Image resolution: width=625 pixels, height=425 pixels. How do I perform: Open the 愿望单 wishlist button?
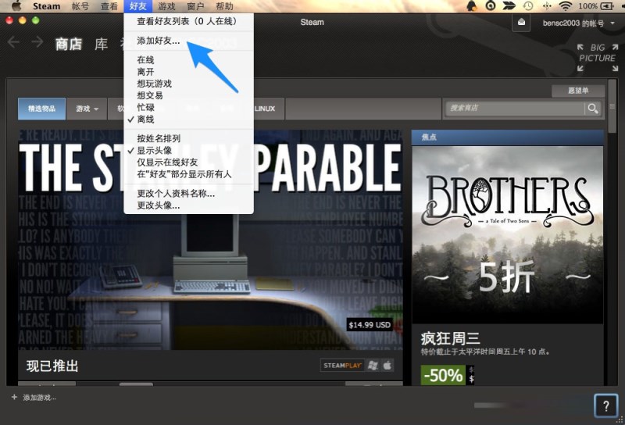pos(578,91)
